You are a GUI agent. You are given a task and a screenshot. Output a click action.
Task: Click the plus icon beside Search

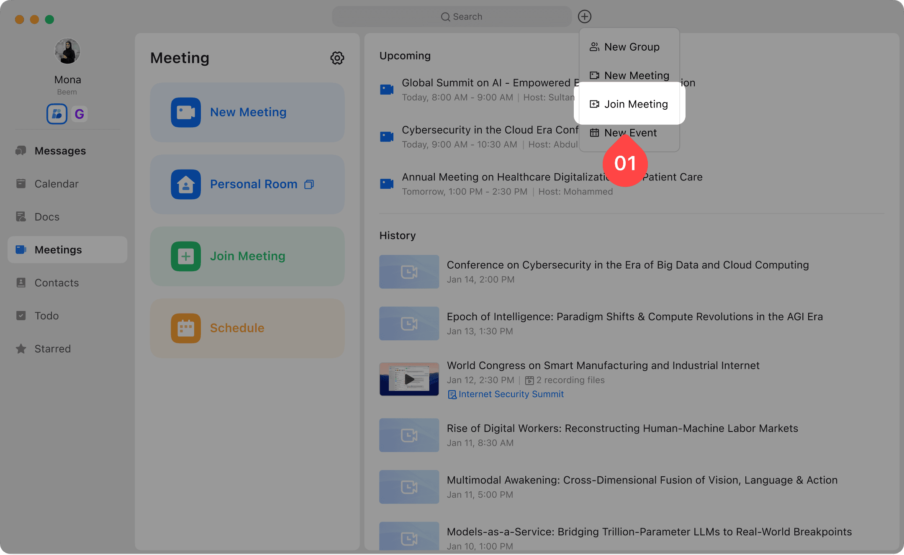pos(585,17)
